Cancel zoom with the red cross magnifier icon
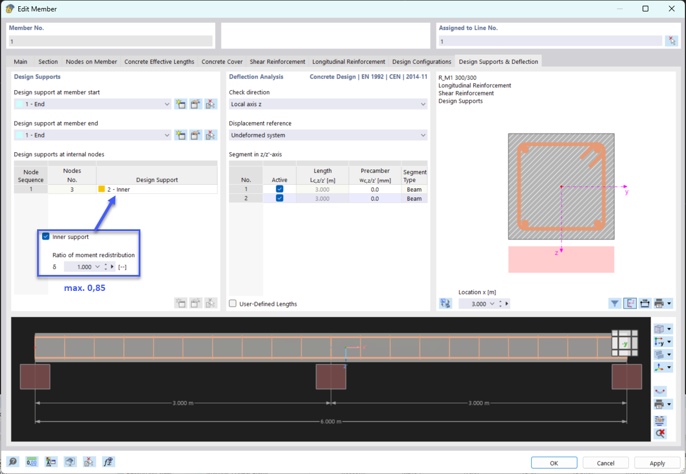This screenshot has width=686, height=474. click(x=659, y=434)
